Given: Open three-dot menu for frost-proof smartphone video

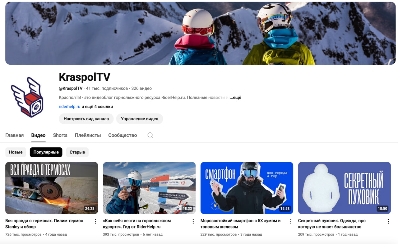Looking at the screenshot, I should pyautogui.click(x=291, y=221).
